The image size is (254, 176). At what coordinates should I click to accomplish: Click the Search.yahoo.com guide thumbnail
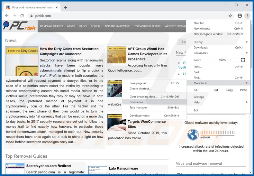pos(15,169)
